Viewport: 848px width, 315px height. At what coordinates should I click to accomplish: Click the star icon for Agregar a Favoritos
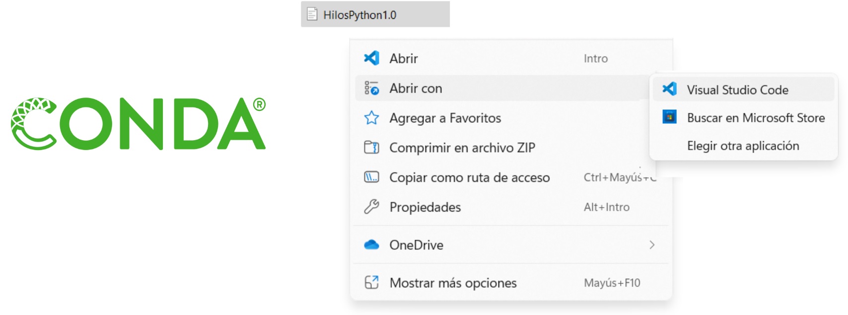pos(371,118)
